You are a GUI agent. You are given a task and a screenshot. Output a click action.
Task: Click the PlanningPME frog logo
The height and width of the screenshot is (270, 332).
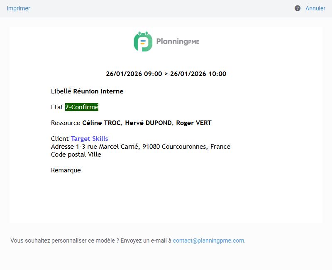pos(143,42)
